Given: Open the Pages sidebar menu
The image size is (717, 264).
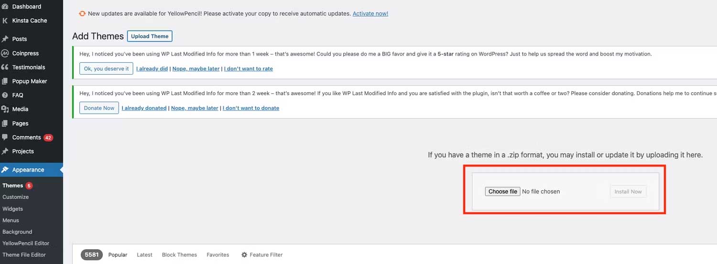Looking at the screenshot, I should coord(20,123).
